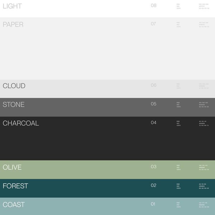Click swatch number 02
The image size is (215, 215).
[154, 185]
